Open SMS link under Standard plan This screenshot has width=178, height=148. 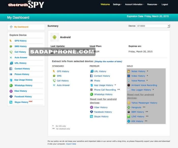[59, 76]
